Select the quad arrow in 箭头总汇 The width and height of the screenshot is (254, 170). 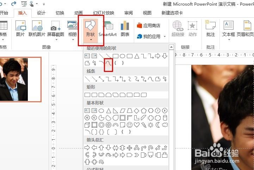(x=129, y=148)
